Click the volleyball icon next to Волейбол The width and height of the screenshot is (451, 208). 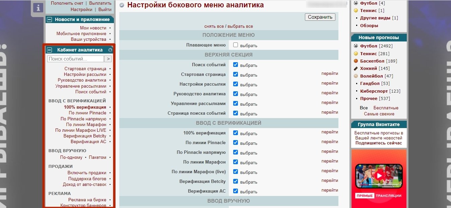356,76
